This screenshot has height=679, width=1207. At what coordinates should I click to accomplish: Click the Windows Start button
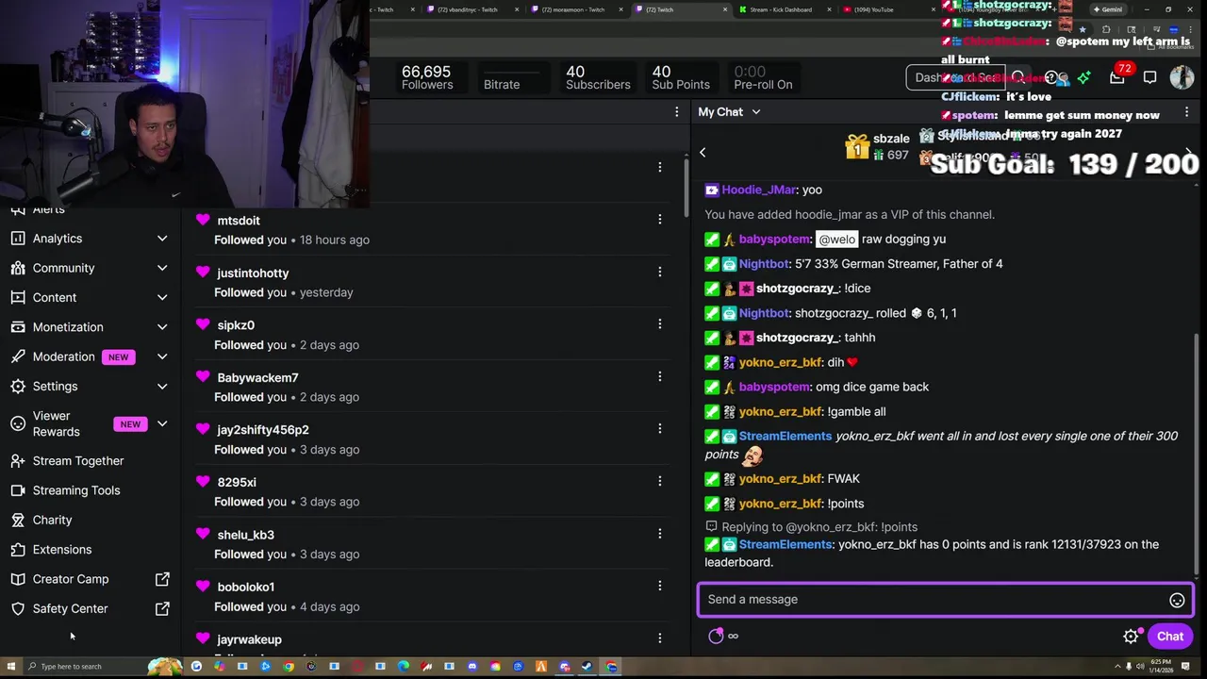(9, 667)
